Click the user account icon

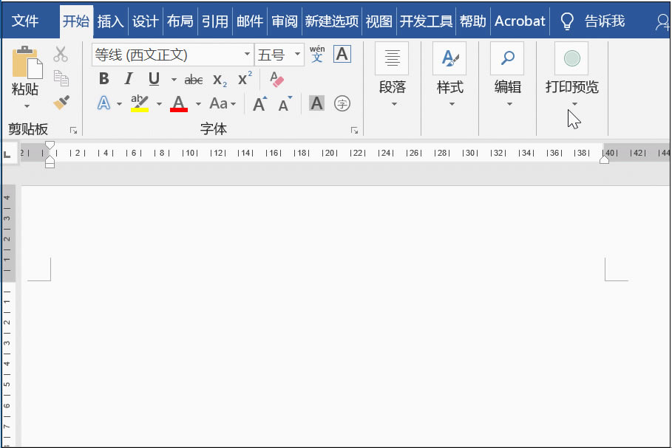coord(662,22)
